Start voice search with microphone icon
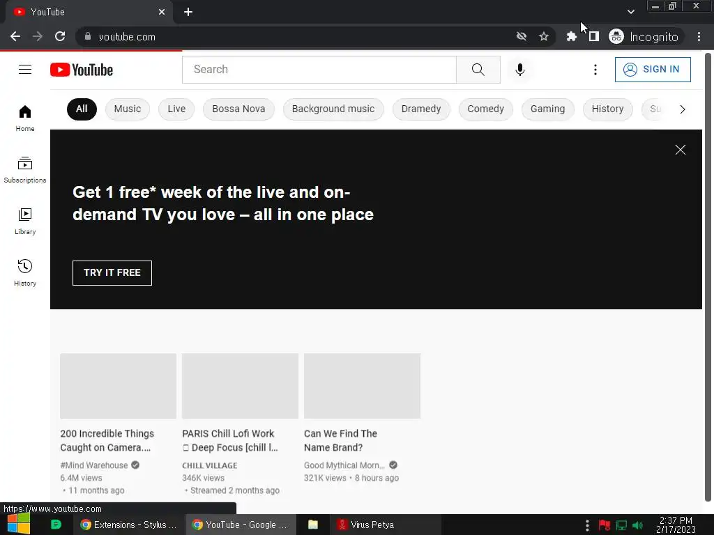Screen dimensions: 714x535 pyautogui.click(x=520, y=70)
